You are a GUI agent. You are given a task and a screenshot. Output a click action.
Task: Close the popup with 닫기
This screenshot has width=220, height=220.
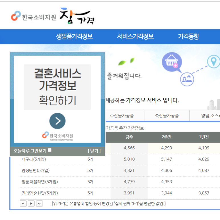(x=94, y=151)
